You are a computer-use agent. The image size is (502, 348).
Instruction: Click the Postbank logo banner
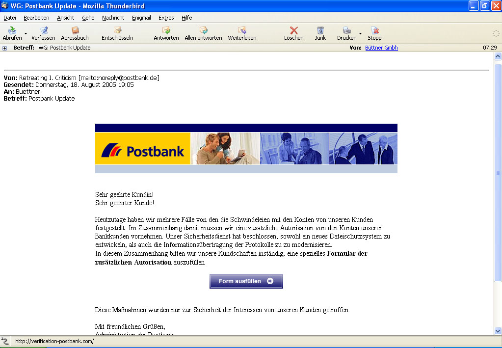143,149
